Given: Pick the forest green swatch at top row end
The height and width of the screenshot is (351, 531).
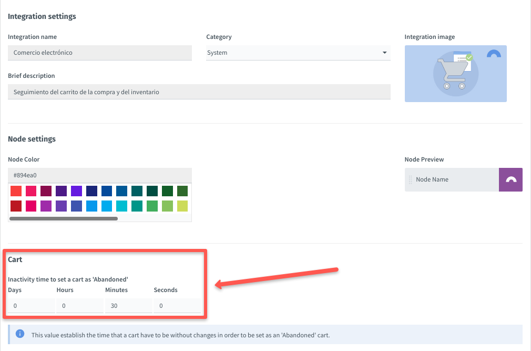Looking at the screenshot, I should point(182,191).
